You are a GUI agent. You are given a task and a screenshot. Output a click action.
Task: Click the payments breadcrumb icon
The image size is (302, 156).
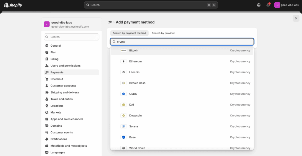coord(110,22)
